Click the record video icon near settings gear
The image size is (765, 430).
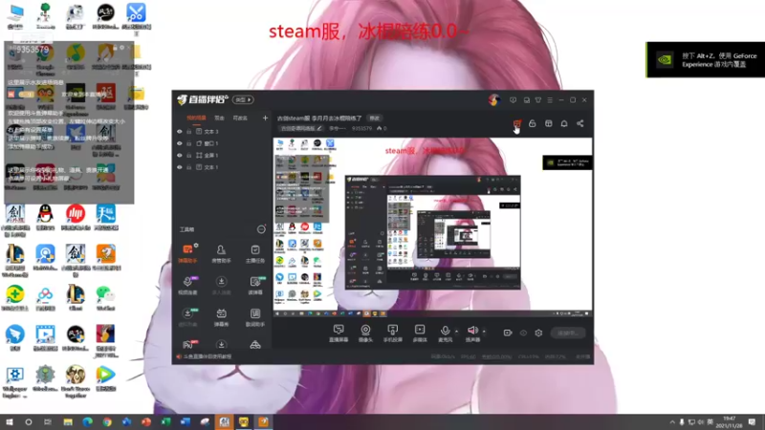pyautogui.click(x=508, y=333)
